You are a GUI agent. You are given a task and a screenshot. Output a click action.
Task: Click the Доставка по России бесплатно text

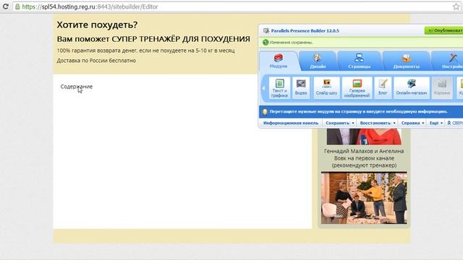pos(96,61)
